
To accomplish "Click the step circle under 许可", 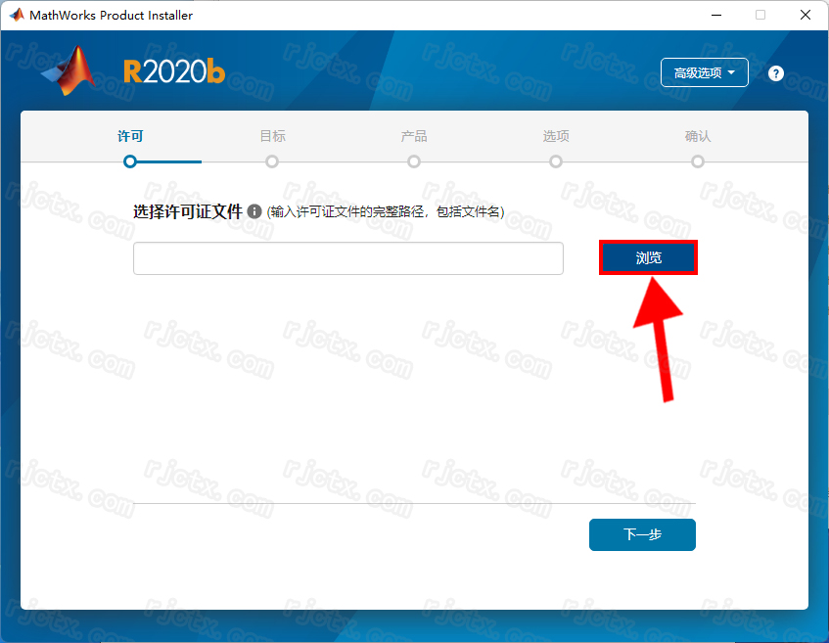I will [130, 161].
